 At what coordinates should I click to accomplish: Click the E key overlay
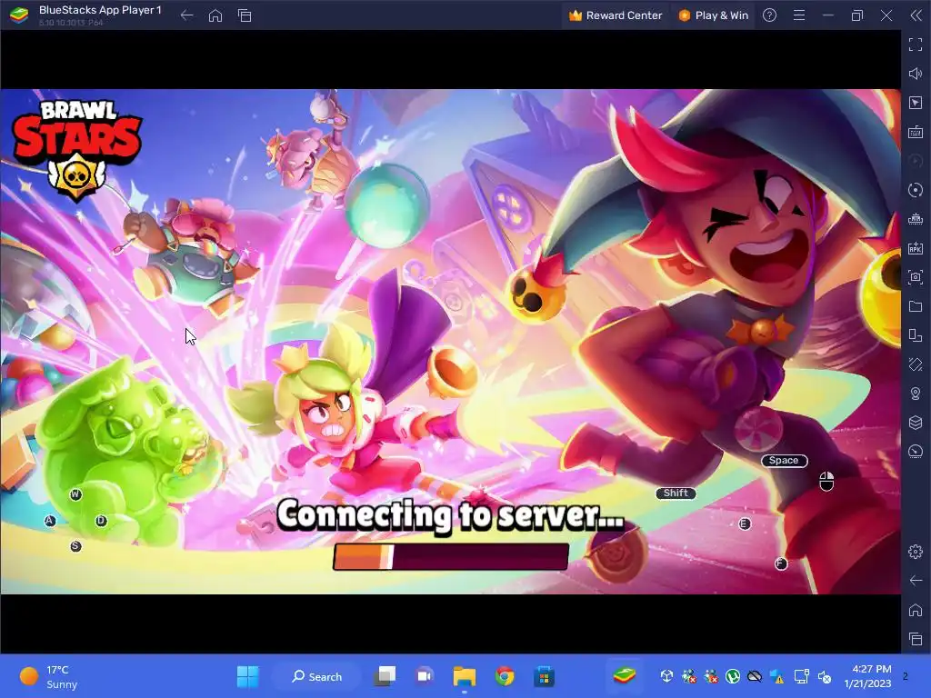pyautogui.click(x=744, y=523)
